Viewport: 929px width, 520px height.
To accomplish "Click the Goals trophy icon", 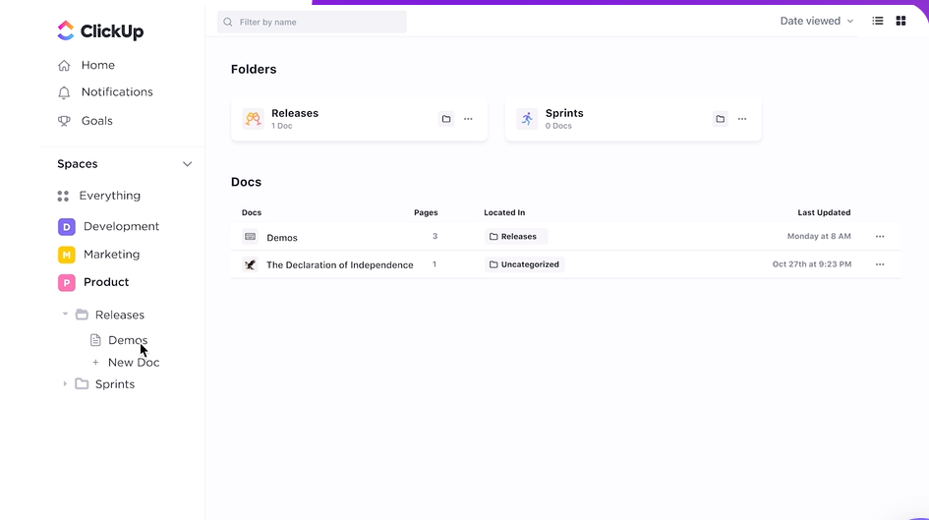I will 64,121.
